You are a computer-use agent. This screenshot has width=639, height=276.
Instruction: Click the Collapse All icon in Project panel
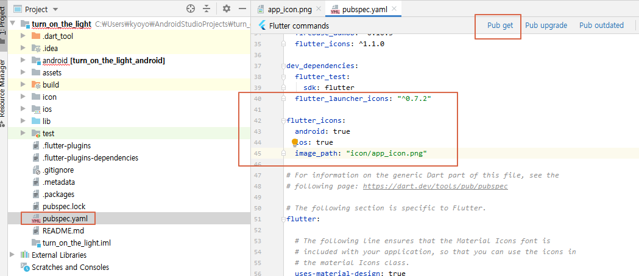tap(207, 9)
